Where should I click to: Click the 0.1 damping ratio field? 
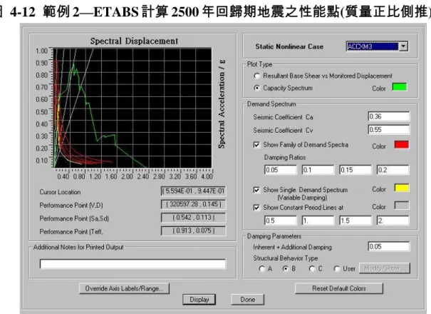coord(318,170)
